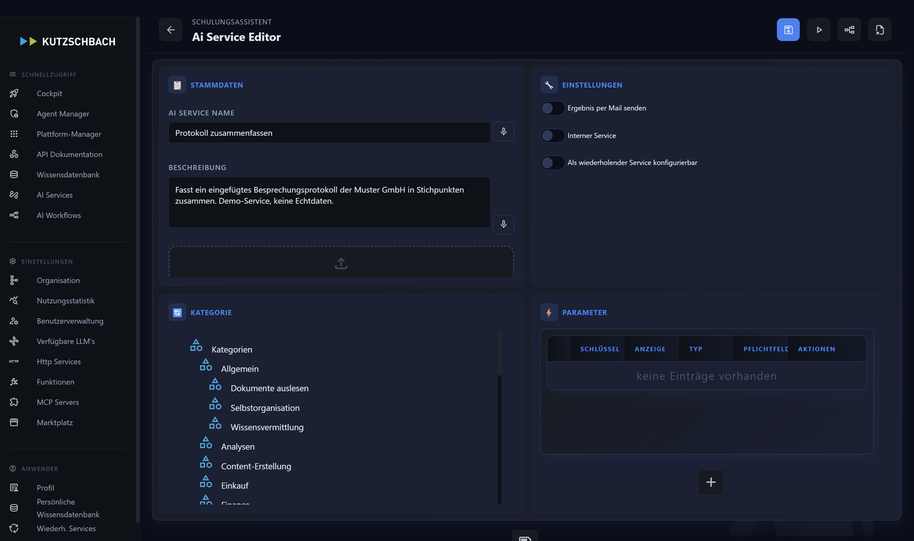Select Dokumente auslesen category
Viewport: 914px width, 541px height.
click(270, 388)
